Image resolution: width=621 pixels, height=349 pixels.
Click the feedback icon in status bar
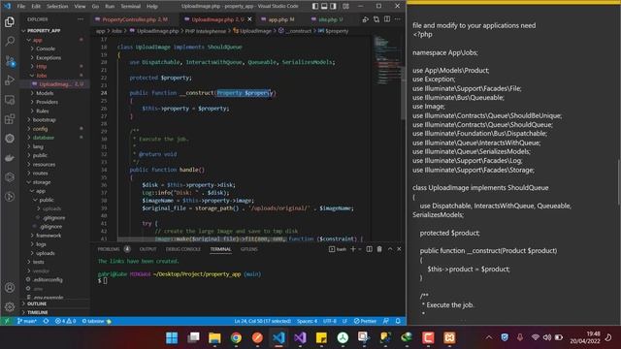click(x=386, y=321)
